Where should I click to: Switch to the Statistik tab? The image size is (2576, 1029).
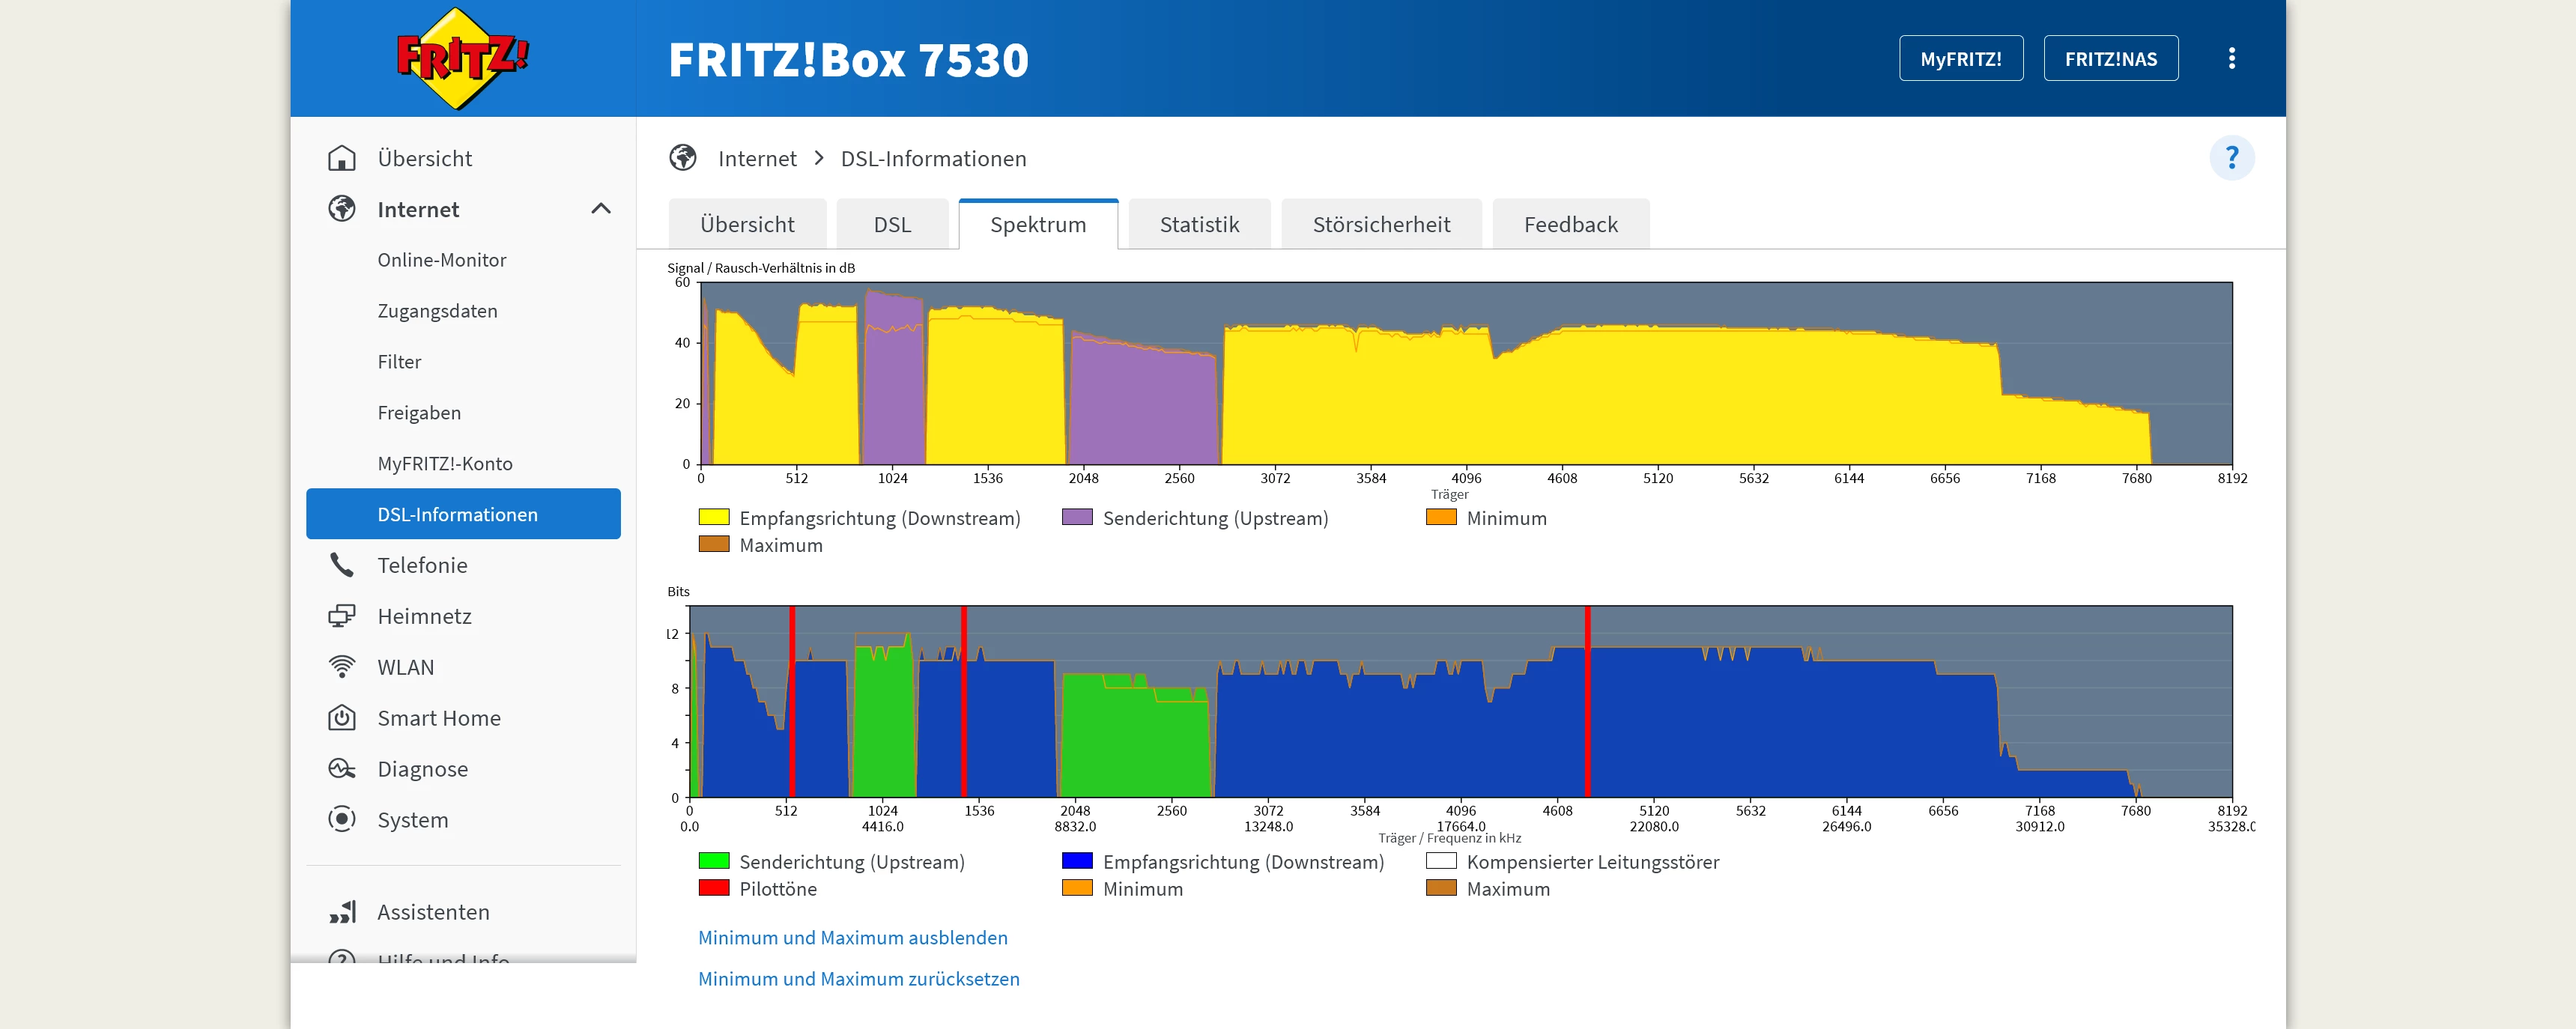click(x=1199, y=224)
